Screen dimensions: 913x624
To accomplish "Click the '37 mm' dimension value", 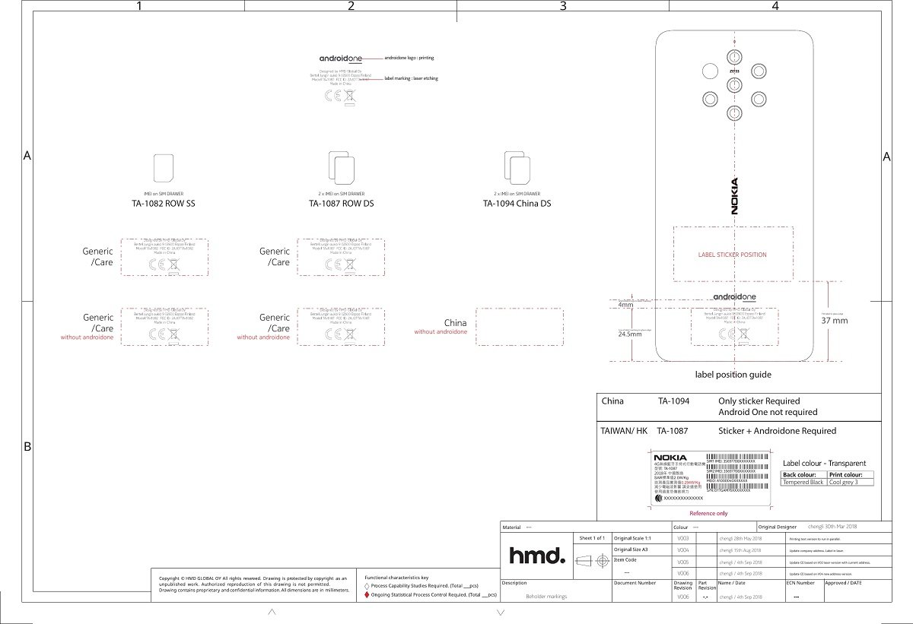I will click(835, 321).
